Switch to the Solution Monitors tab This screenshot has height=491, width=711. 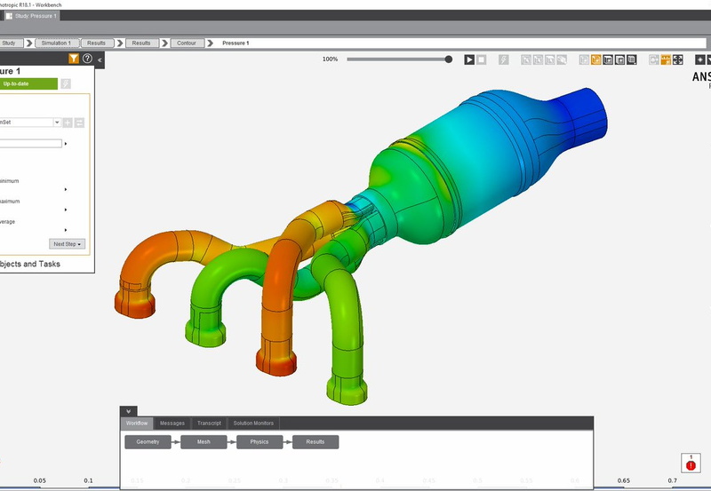click(x=253, y=424)
